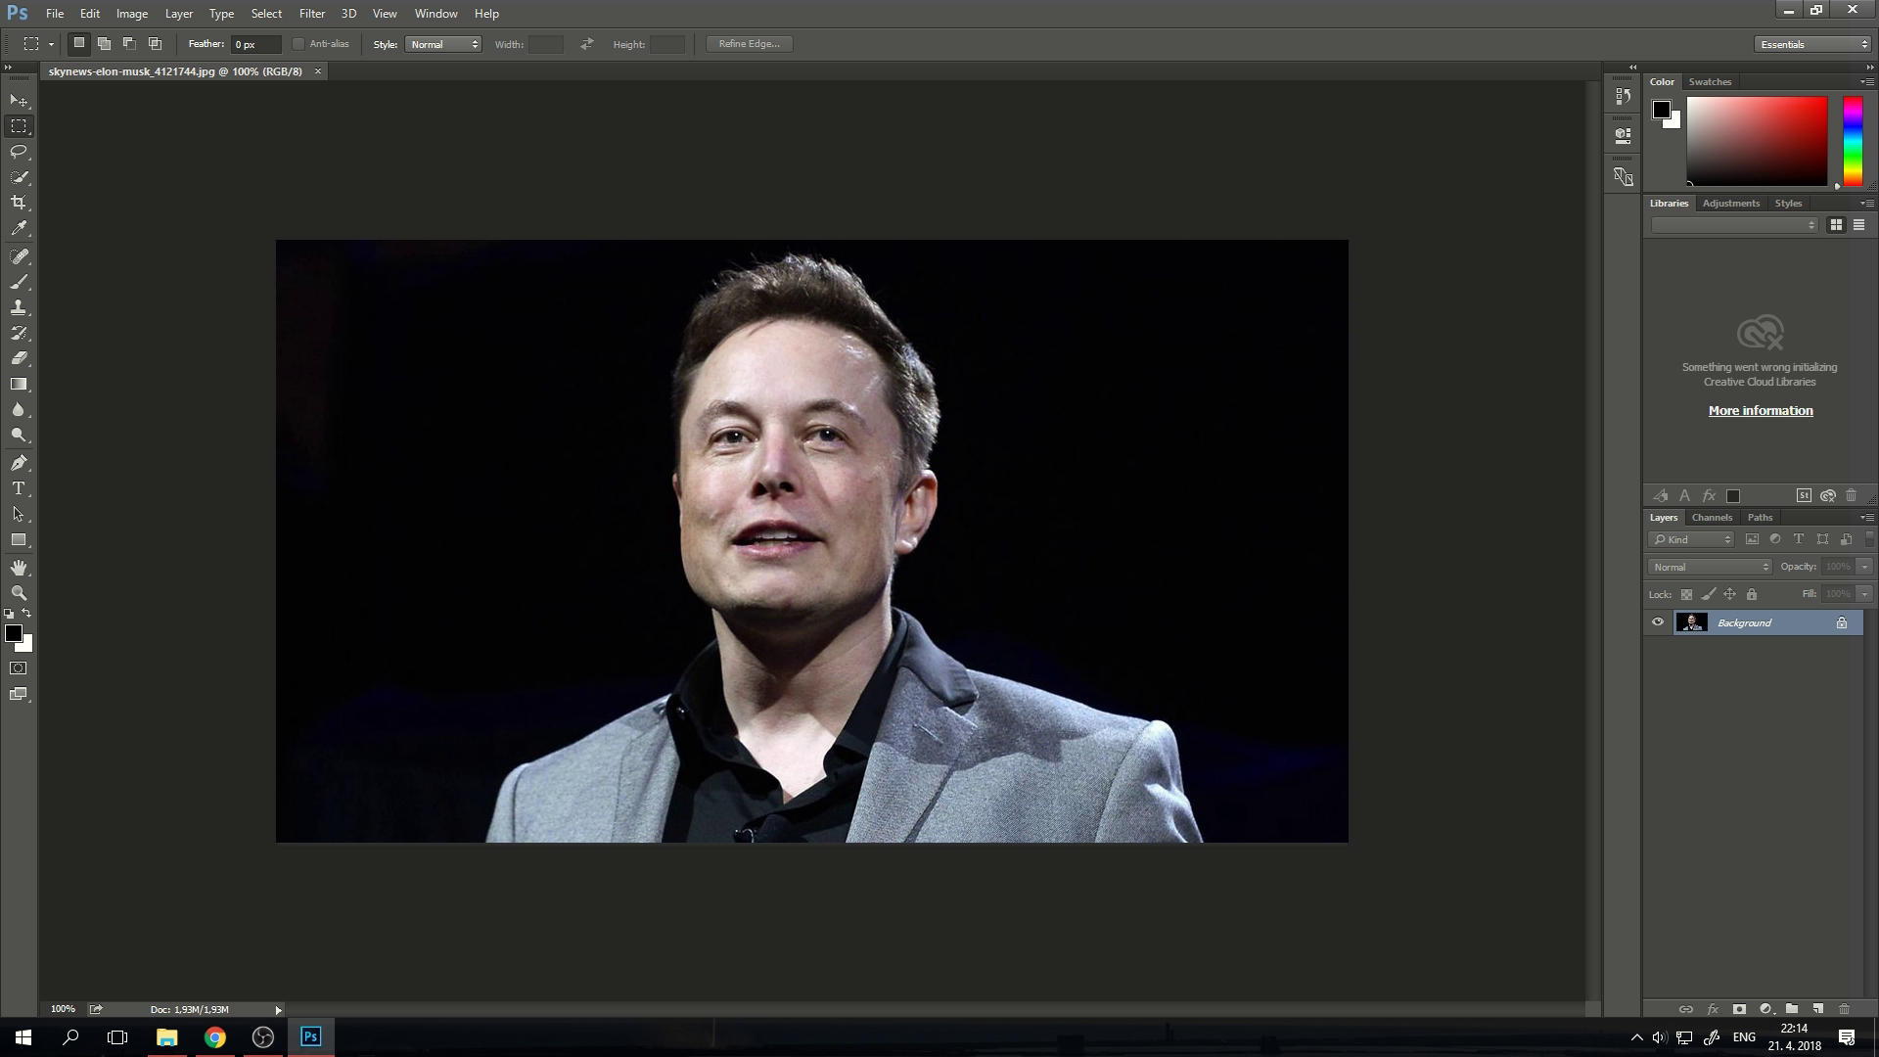Select the Lasso tool
Viewport: 1879px width, 1057px height.
(x=19, y=152)
